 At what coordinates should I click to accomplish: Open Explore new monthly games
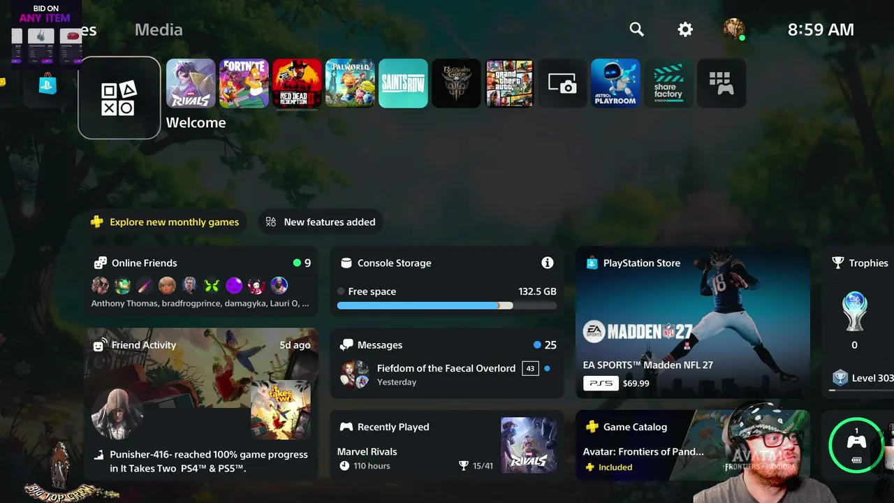click(166, 222)
